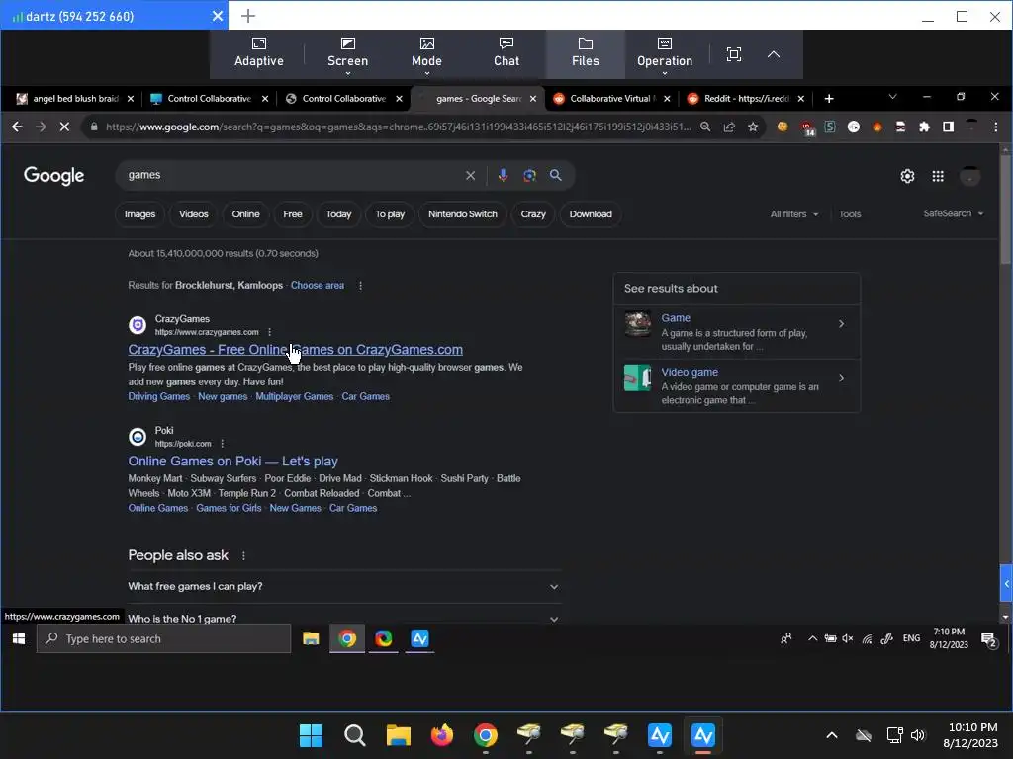The width and height of the screenshot is (1013, 759).
Task: Apply the Nintendo Switch filter chip
Action: point(463,214)
